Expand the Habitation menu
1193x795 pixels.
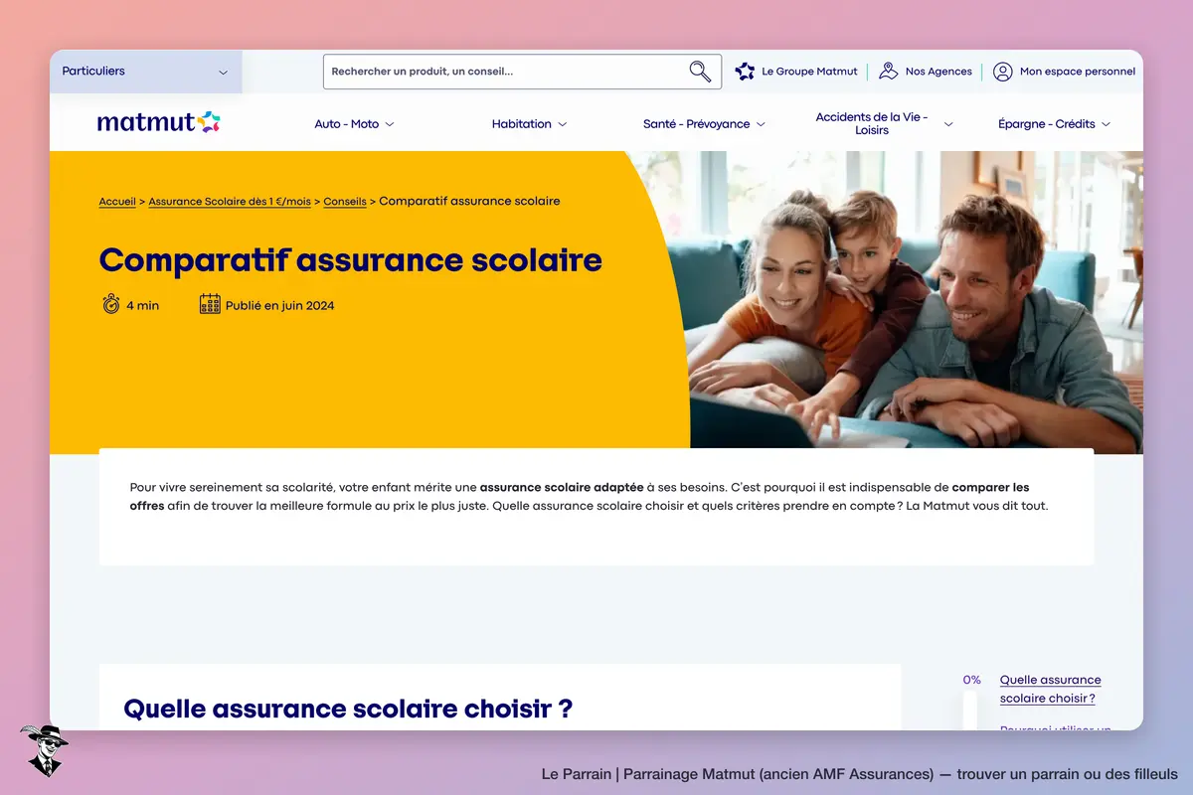point(529,124)
